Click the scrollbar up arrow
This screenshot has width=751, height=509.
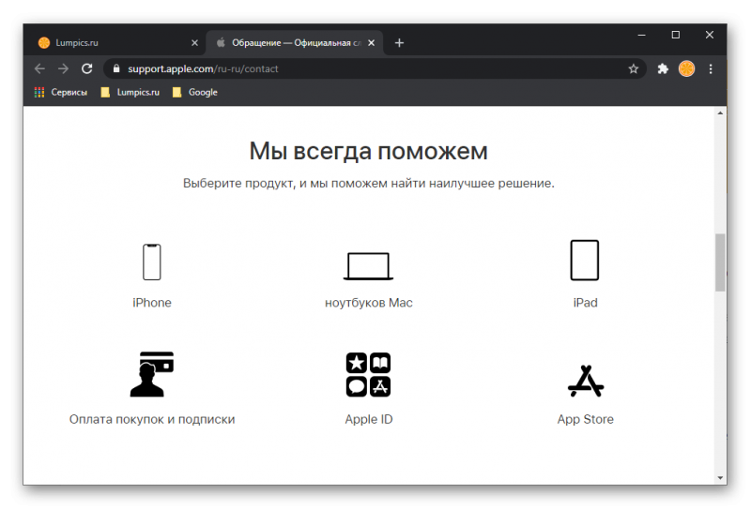click(720, 112)
